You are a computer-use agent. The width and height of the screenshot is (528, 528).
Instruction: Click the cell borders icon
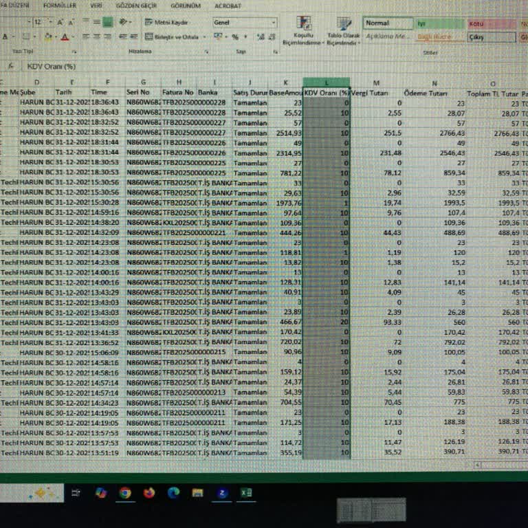[x=25, y=36]
